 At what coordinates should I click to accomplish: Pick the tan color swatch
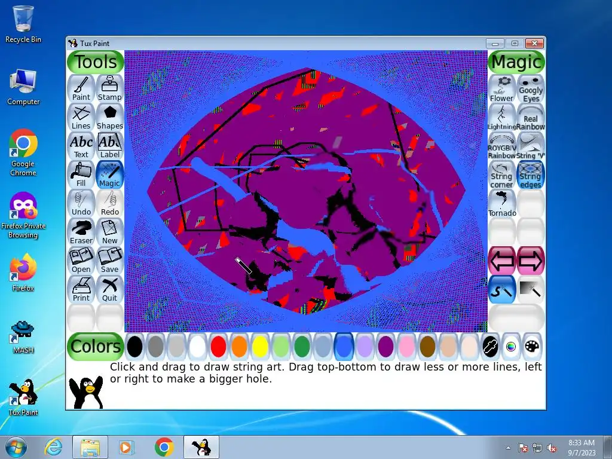pos(448,346)
